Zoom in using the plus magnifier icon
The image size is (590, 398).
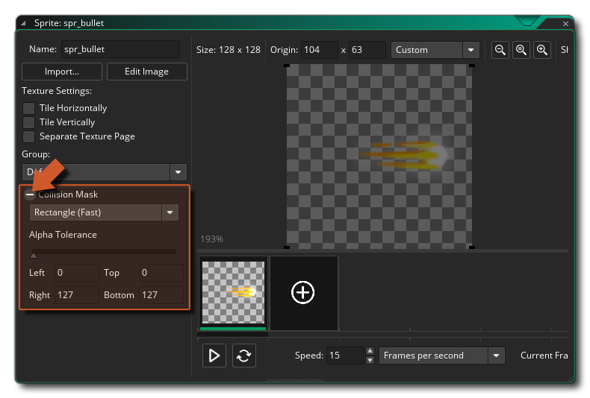(x=542, y=50)
